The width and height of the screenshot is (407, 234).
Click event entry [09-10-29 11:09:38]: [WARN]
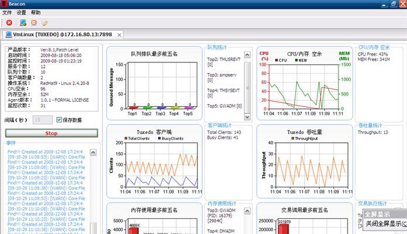pyautogui.click(x=46, y=188)
